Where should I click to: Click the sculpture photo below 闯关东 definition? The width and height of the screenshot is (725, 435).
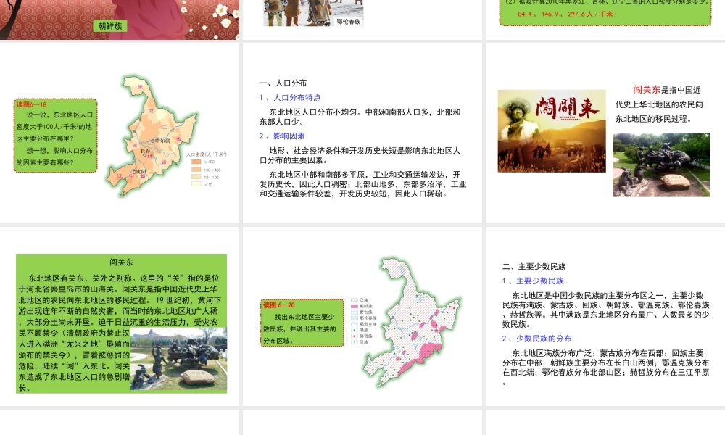tap(661, 165)
